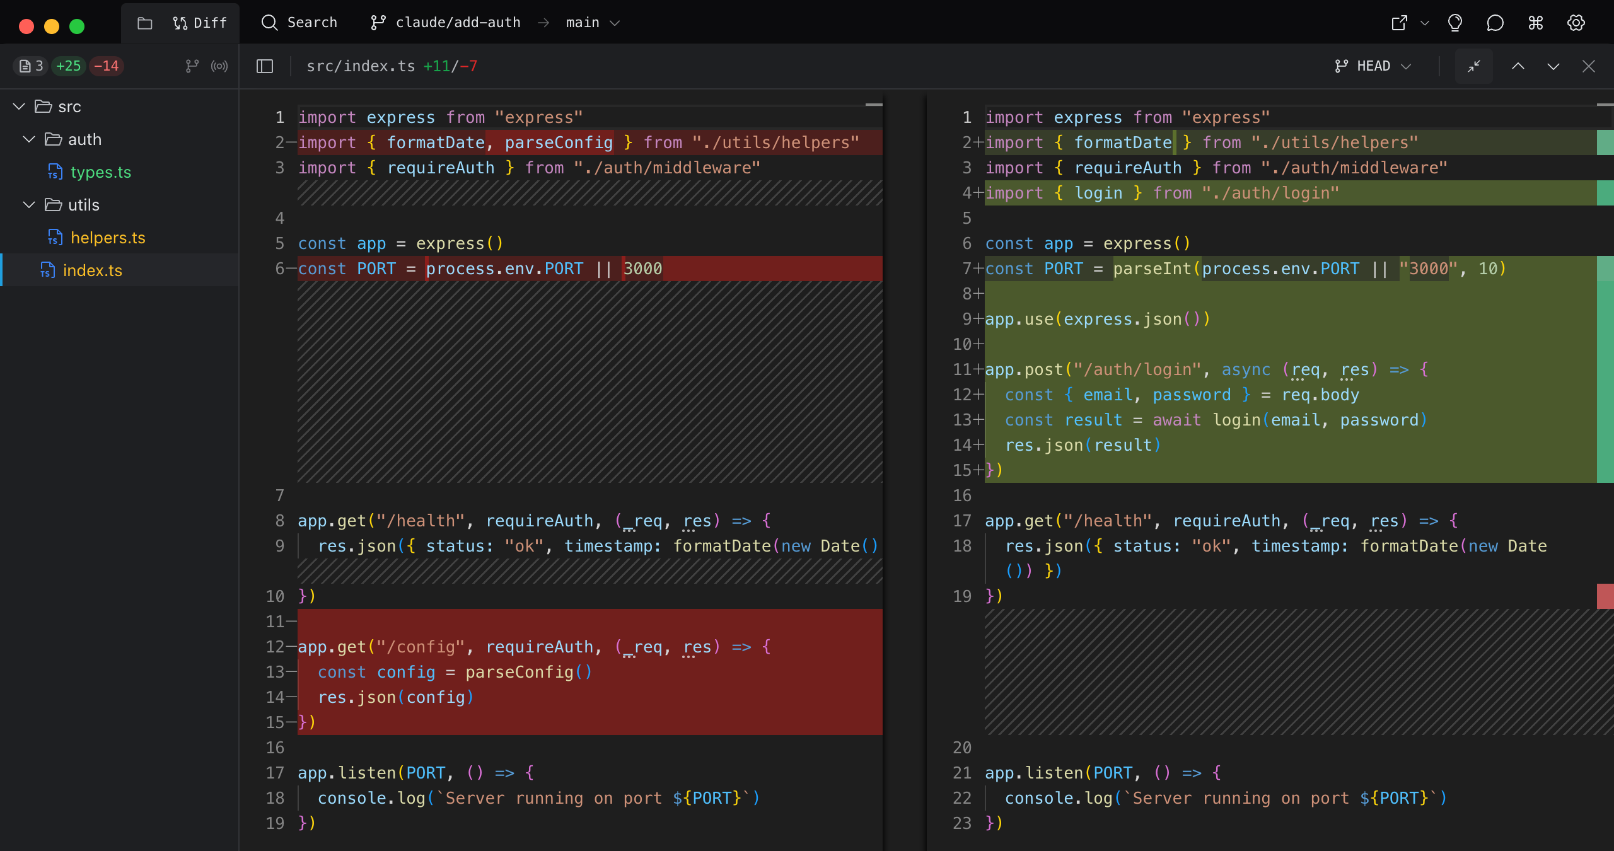Open the folder tab icon

pos(144,23)
